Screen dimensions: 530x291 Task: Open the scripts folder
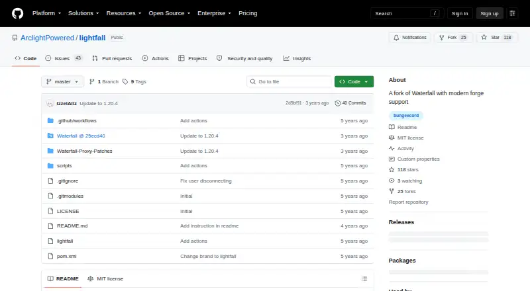pos(64,165)
